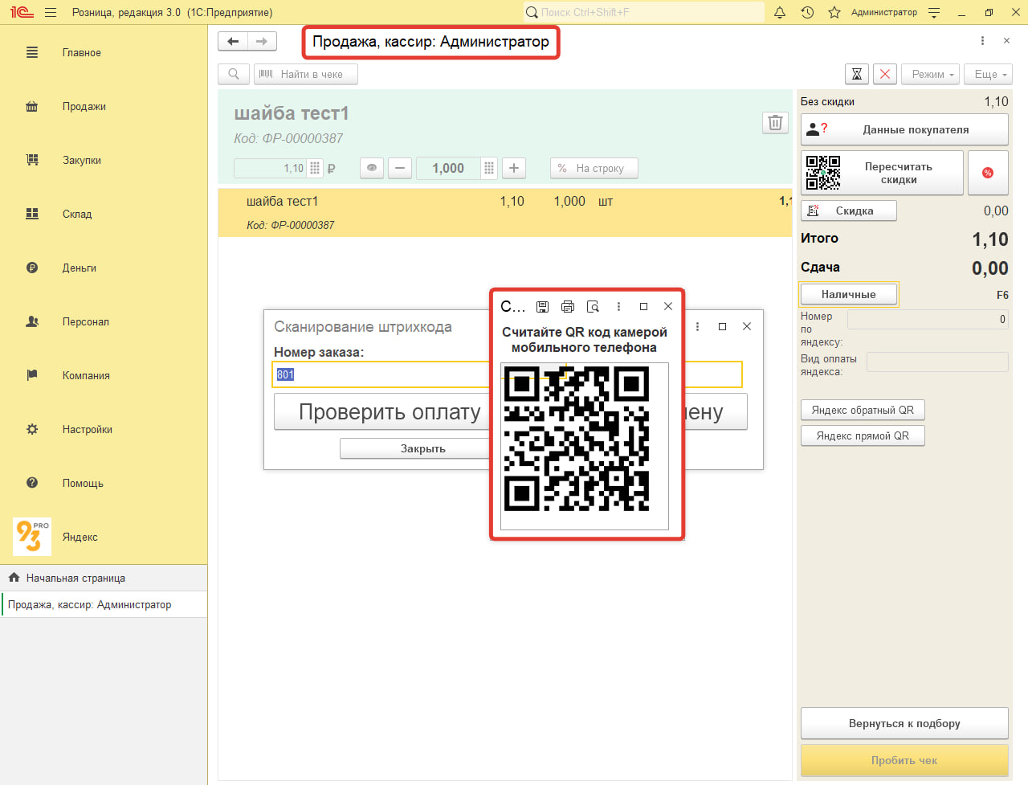Click Яндекс обратный QR button
This screenshot has width=1028, height=785.
863,410
